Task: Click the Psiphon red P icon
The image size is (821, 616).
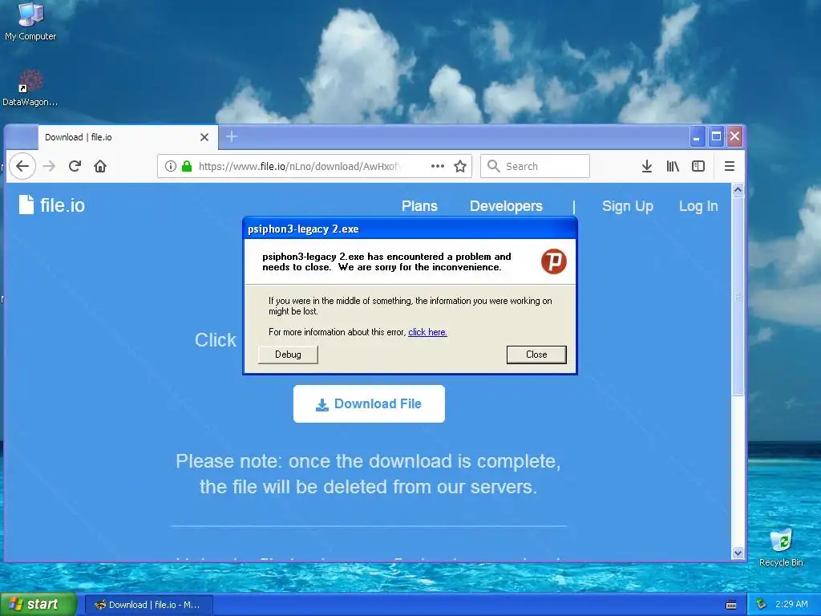Action: 553,261
